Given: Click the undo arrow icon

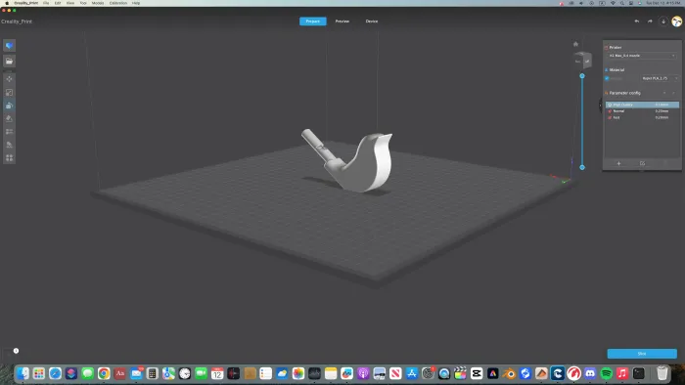Looking at the screenshot, I should pyautogui.click(x=637, y=21).
